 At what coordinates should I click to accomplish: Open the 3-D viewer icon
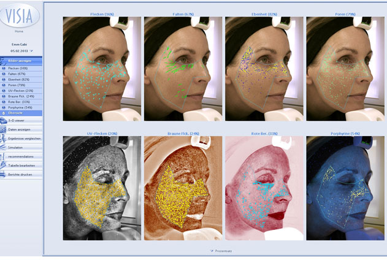click(x=4, y=121)
